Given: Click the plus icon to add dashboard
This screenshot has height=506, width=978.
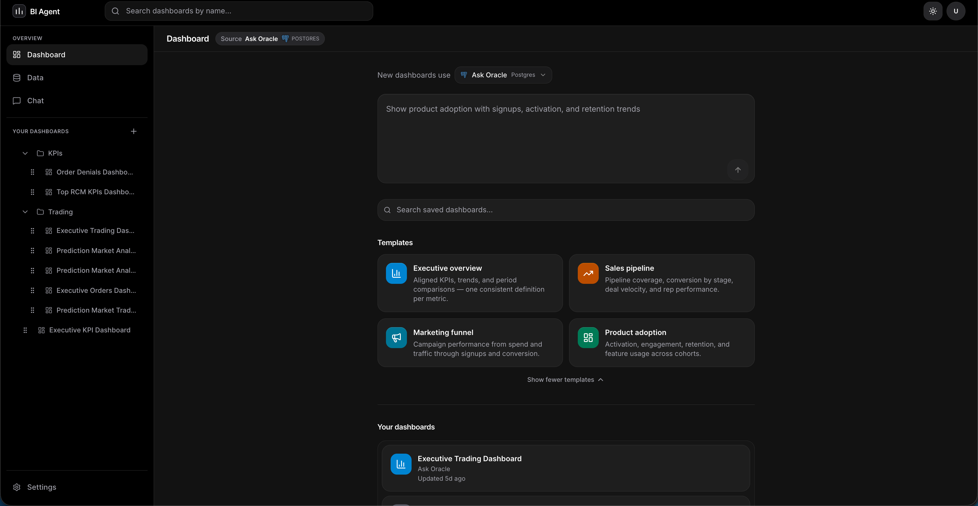Looking at the screenshot, I should click(x=134, y=131).
